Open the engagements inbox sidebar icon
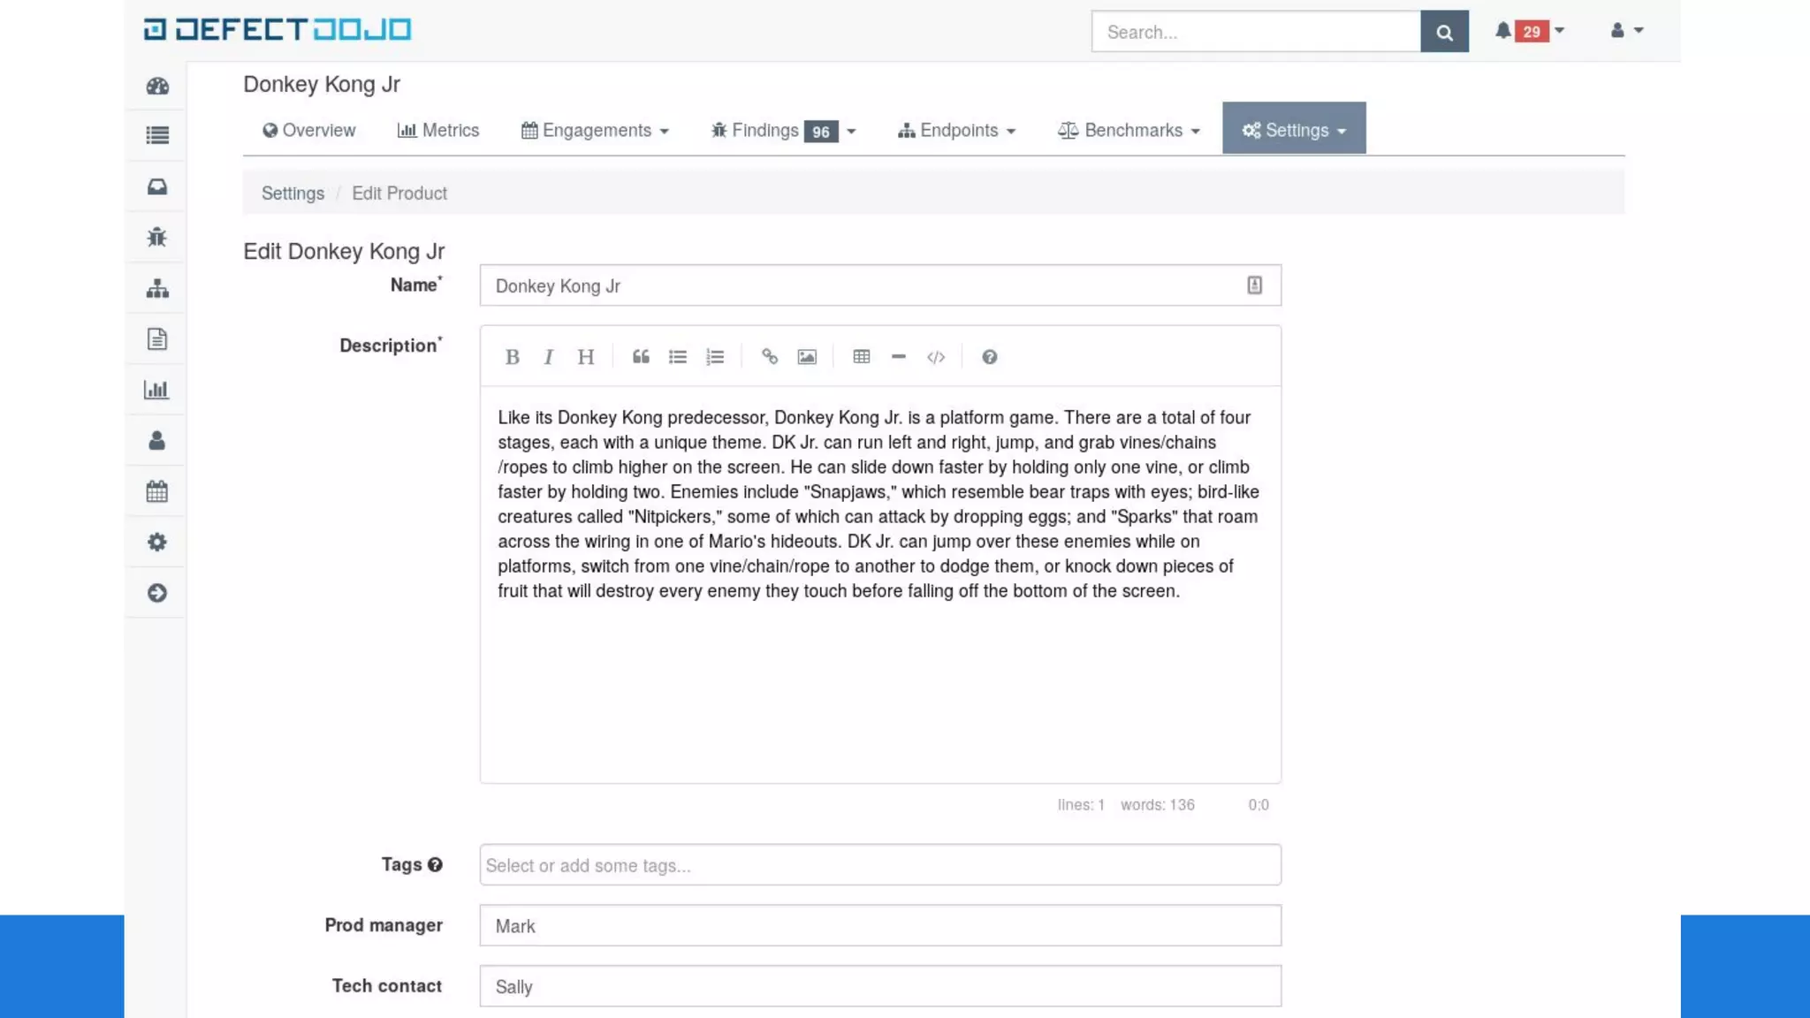Image resolution: width=1810 pixels, height=1018 pixels. 157,186
